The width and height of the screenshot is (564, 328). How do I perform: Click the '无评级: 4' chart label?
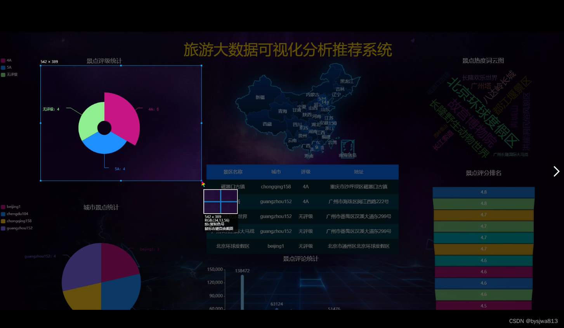pyautogui.click(x=51, y=109)
